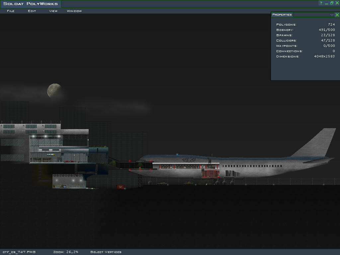Viewport: 340px width, 255px height.
Task: Click the Dimensions value in Properties
Action: point(324,56)
